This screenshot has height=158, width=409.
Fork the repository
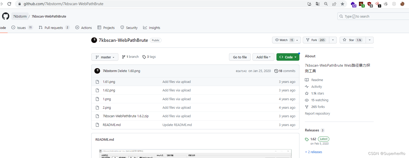(316, 40)
